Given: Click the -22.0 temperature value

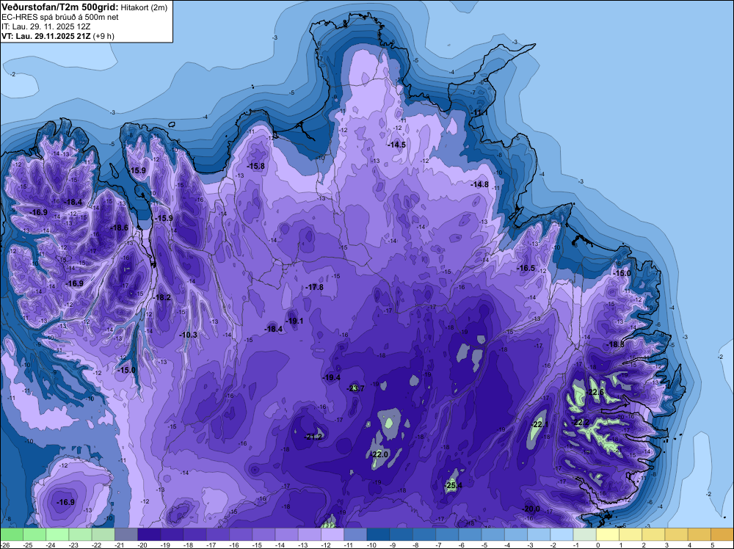Looking at the screenshot, I should [379, 454].
